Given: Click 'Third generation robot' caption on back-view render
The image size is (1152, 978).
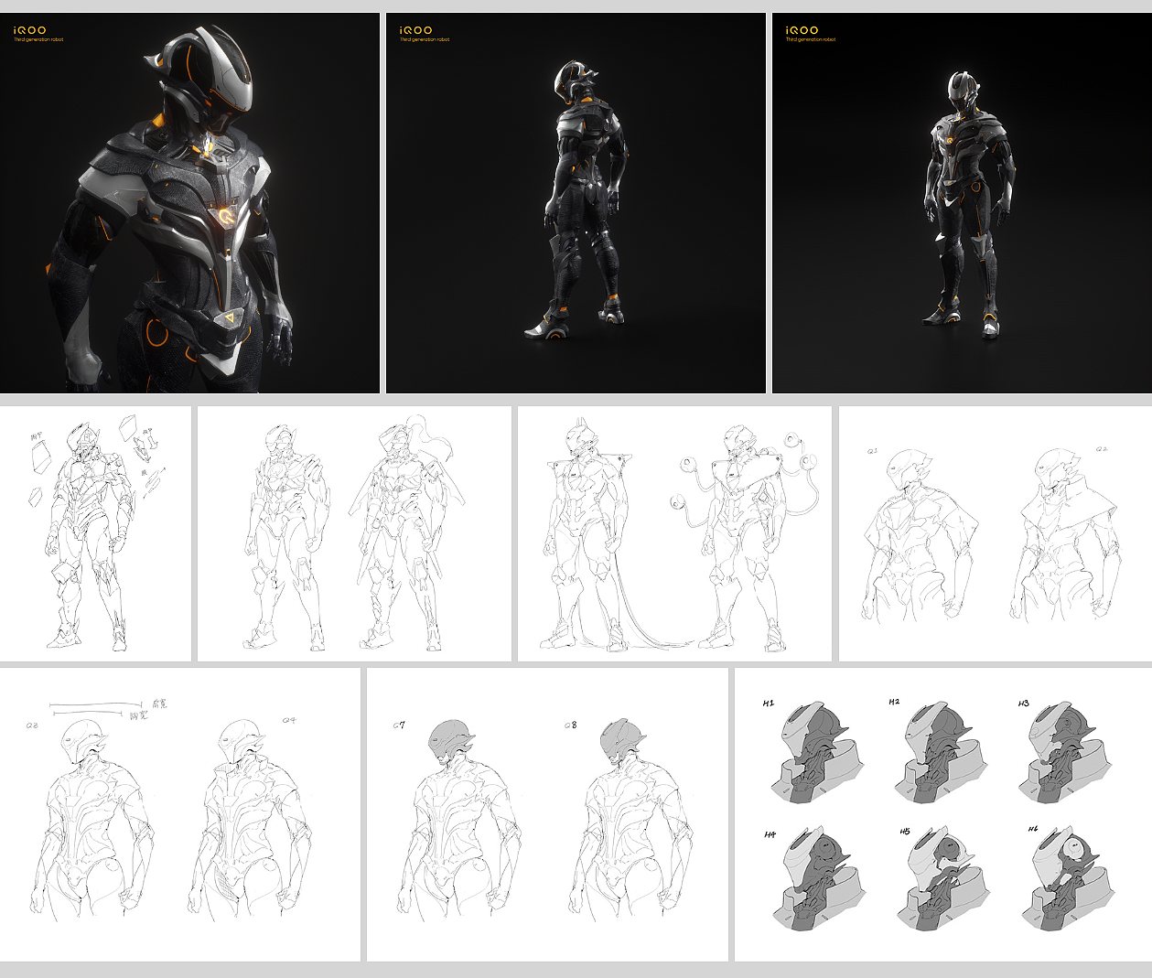Looking at the screenshot, I should tap(425, 39).
